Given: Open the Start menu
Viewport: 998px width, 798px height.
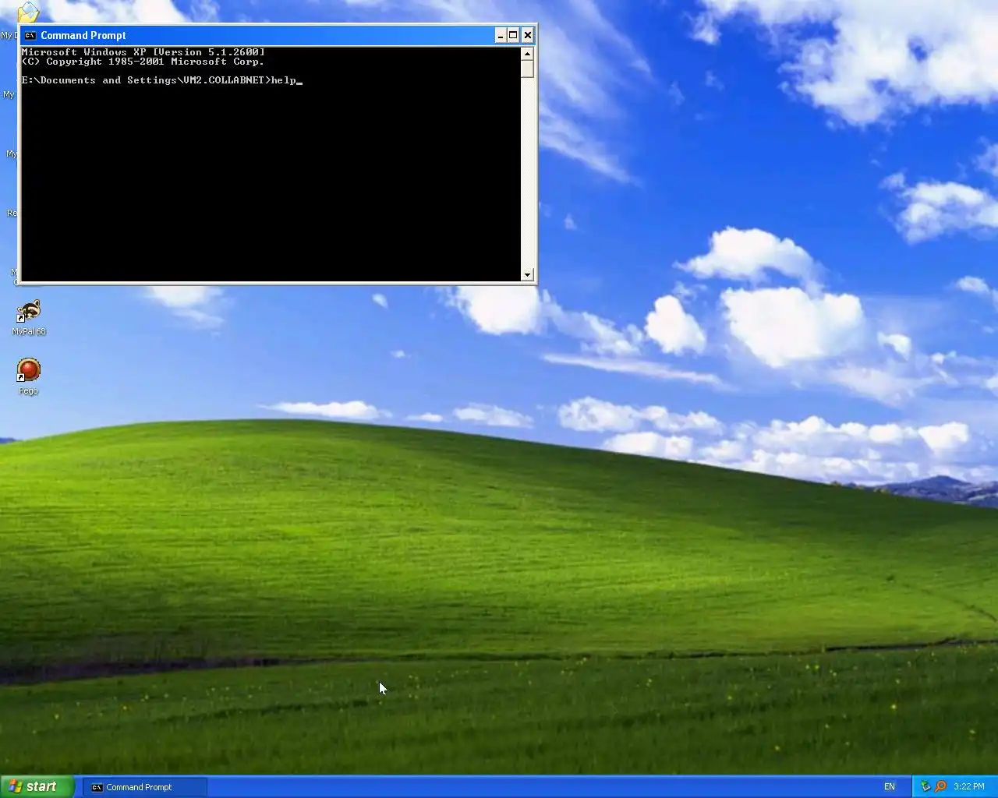Looking at the screenshot, I should pos(37,786).
